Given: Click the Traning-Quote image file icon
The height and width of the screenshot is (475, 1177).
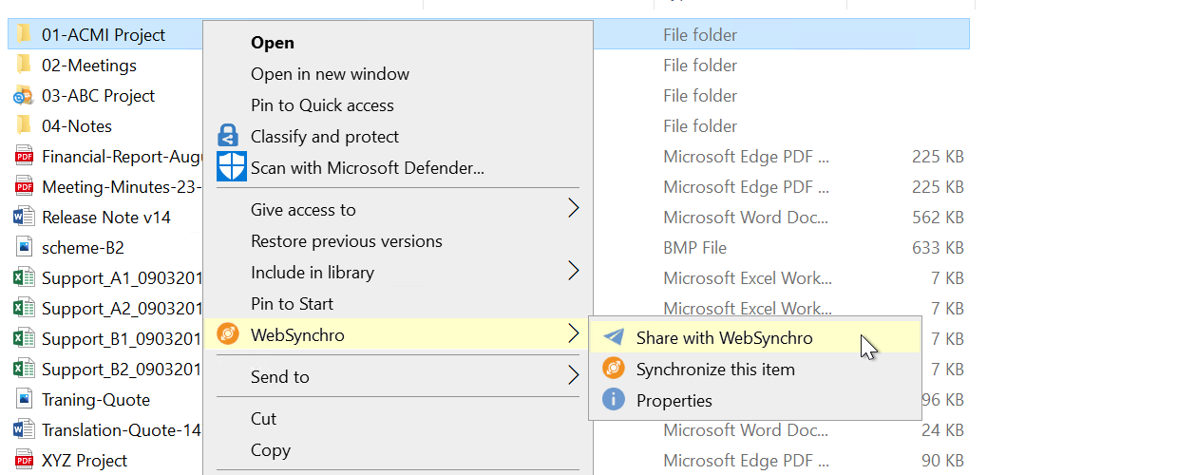Looking at the screenshot, I should tap(24, 399).
